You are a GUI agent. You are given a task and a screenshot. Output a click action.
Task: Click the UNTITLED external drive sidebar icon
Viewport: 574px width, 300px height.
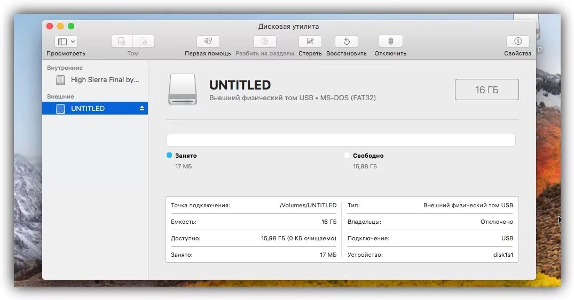61,109
